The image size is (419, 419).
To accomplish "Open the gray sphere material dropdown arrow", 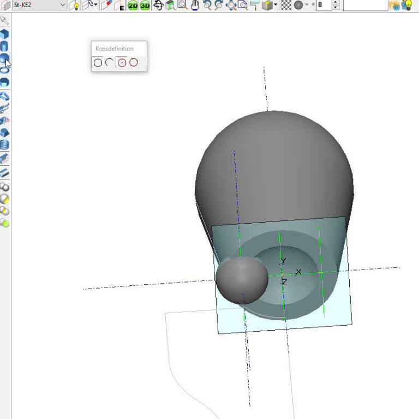I will [x=307, y=5].
